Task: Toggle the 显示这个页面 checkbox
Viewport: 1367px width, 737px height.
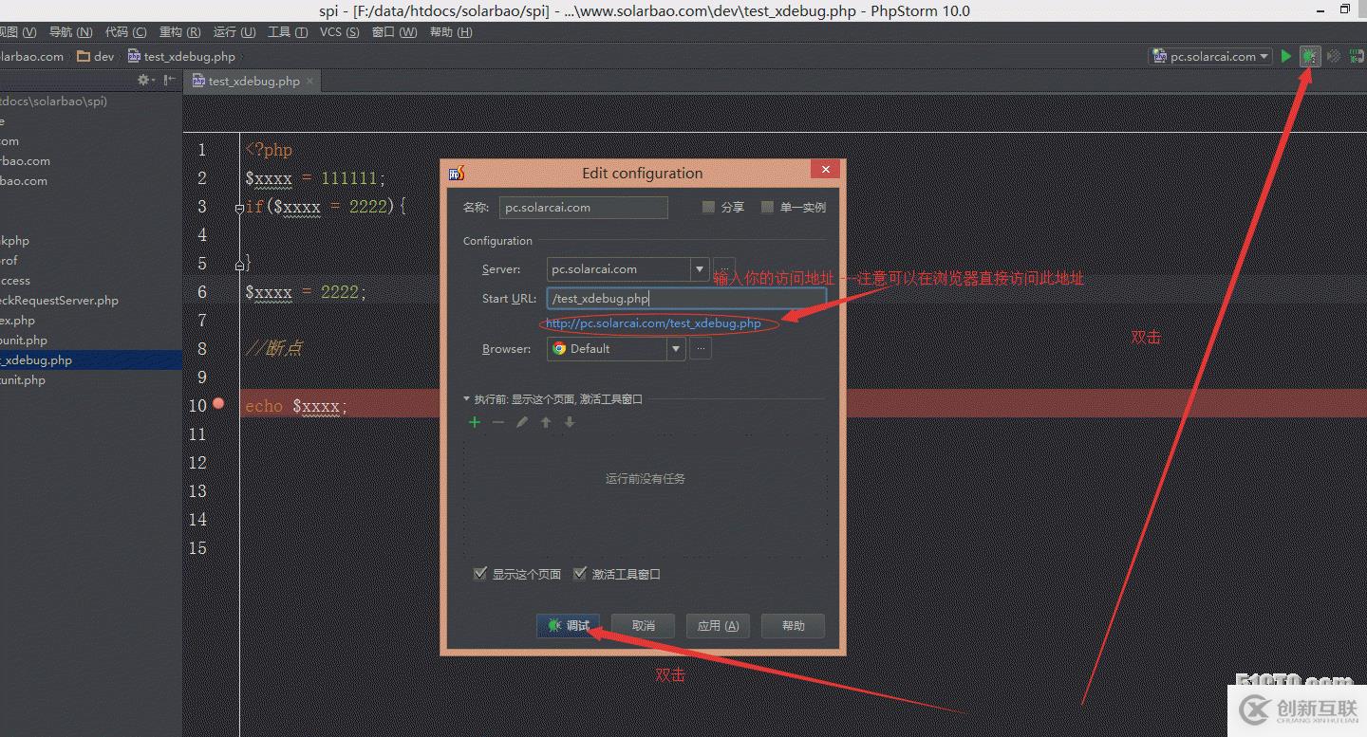Action: pos(480,574)
